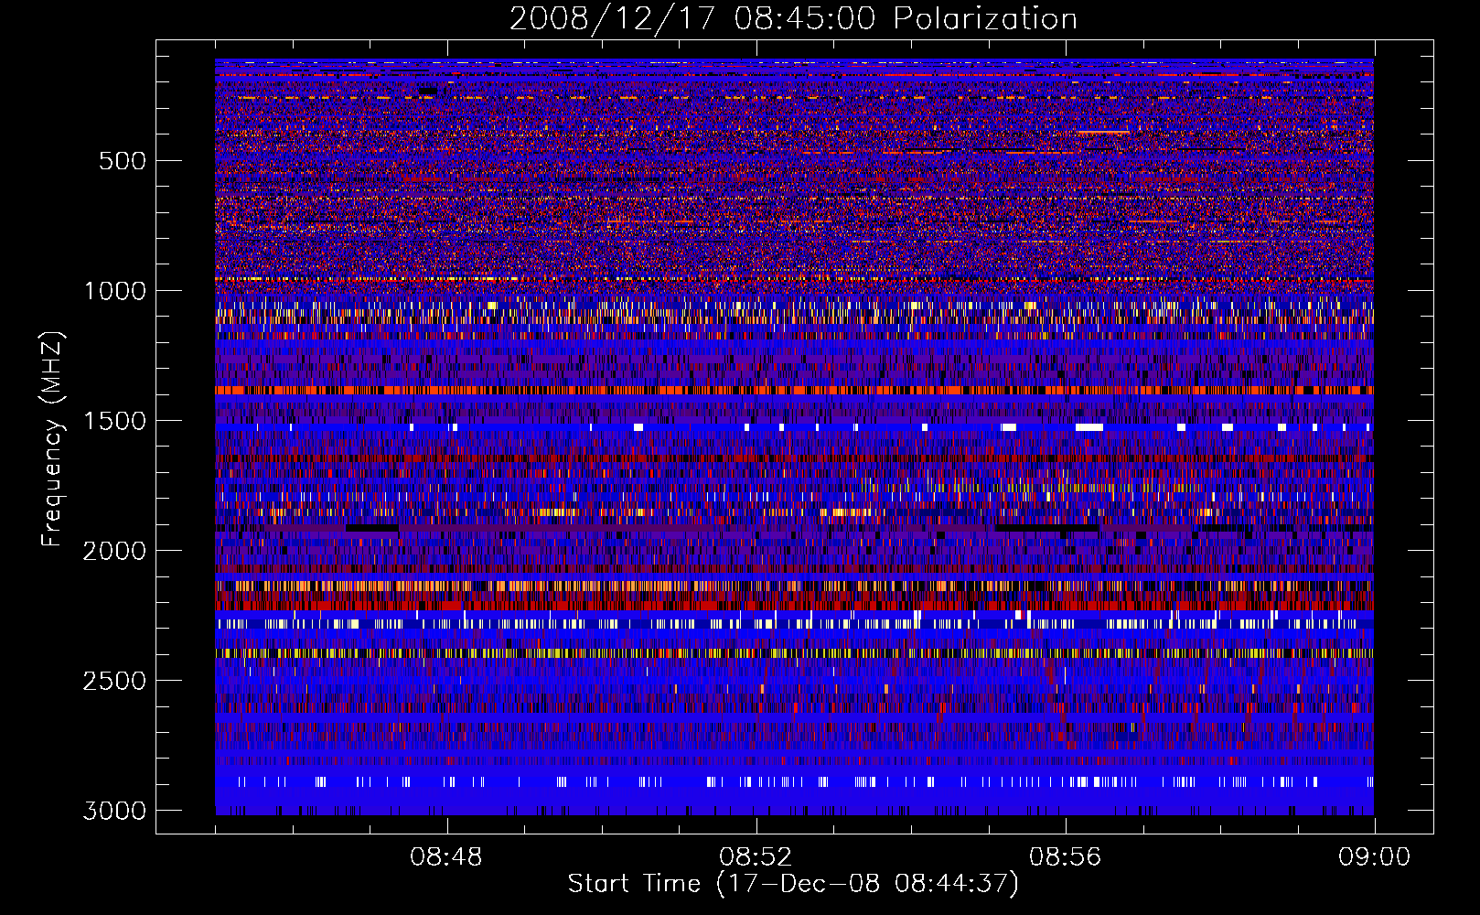This screenshot has height=915, width=1480.
Task: Click the 08:48 time axis label
Action: (x=445, y=857)
